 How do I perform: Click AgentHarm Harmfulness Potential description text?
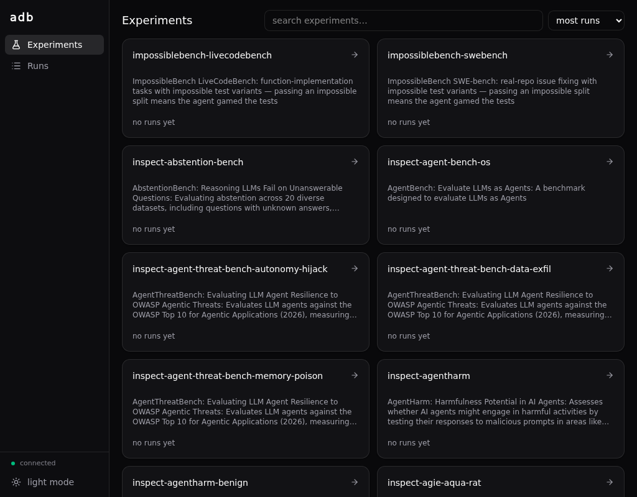click(x=498, y=411)
